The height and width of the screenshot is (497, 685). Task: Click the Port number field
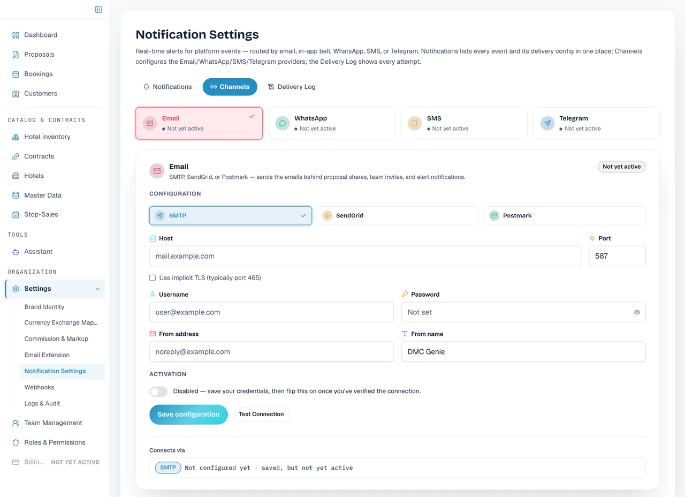[617, 256]
